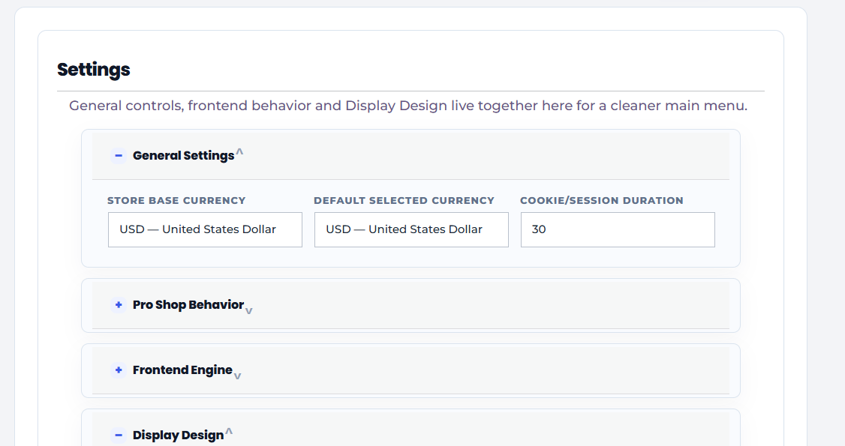Screen dimensions: 845x446
Task: Open the Store Base Currency dropdown
Action: click(x=205, y=229)
